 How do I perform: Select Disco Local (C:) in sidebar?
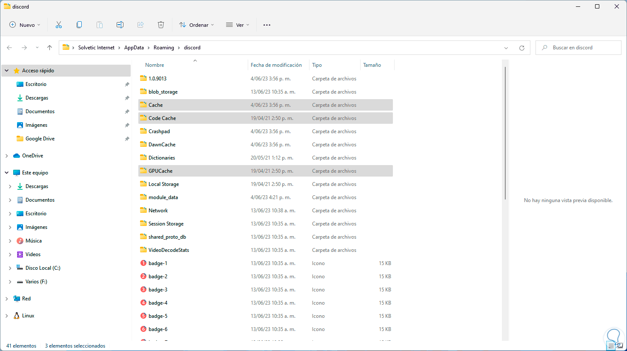point(43,268)
